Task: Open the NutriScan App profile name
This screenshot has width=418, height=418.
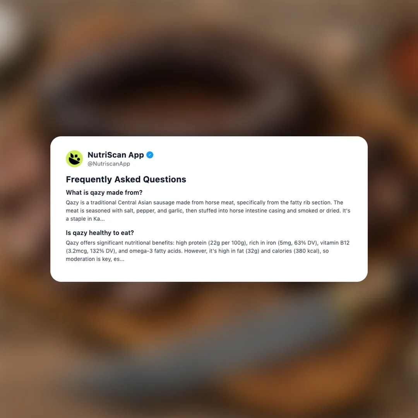Action: (116, 155)
